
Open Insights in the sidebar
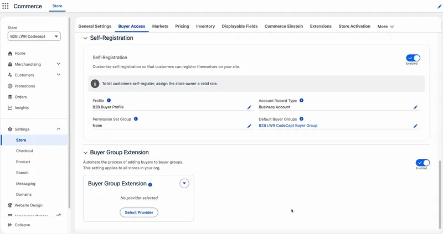click(22, 108)
